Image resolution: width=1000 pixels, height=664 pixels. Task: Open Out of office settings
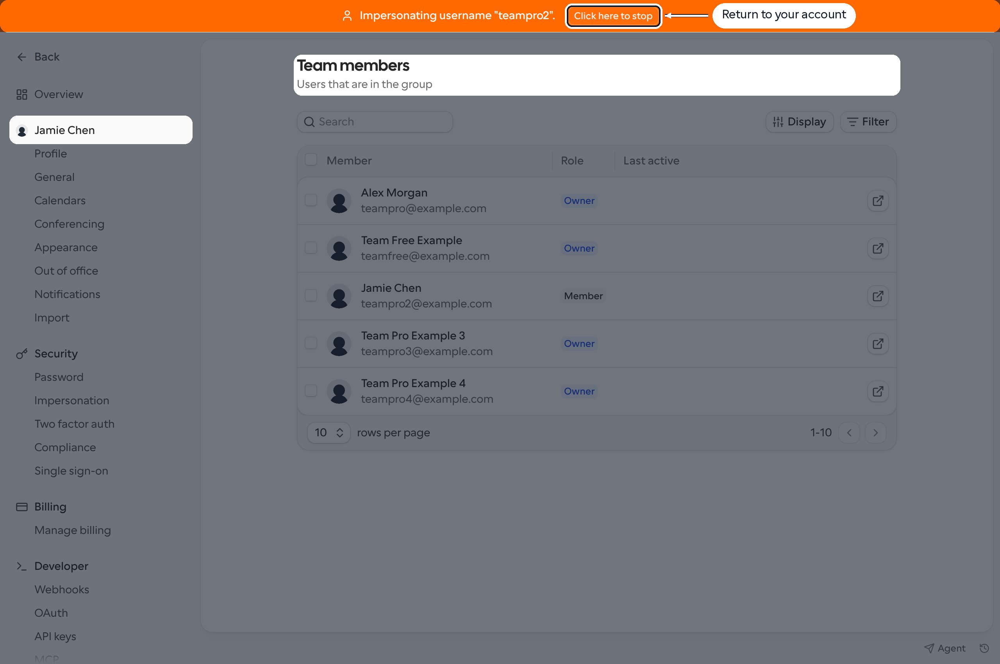(x=66, y=271)
